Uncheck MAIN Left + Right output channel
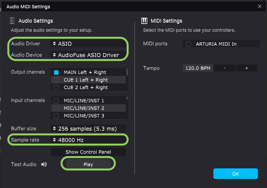The height and width of the screenshot is (188, 267). [56, 72]
